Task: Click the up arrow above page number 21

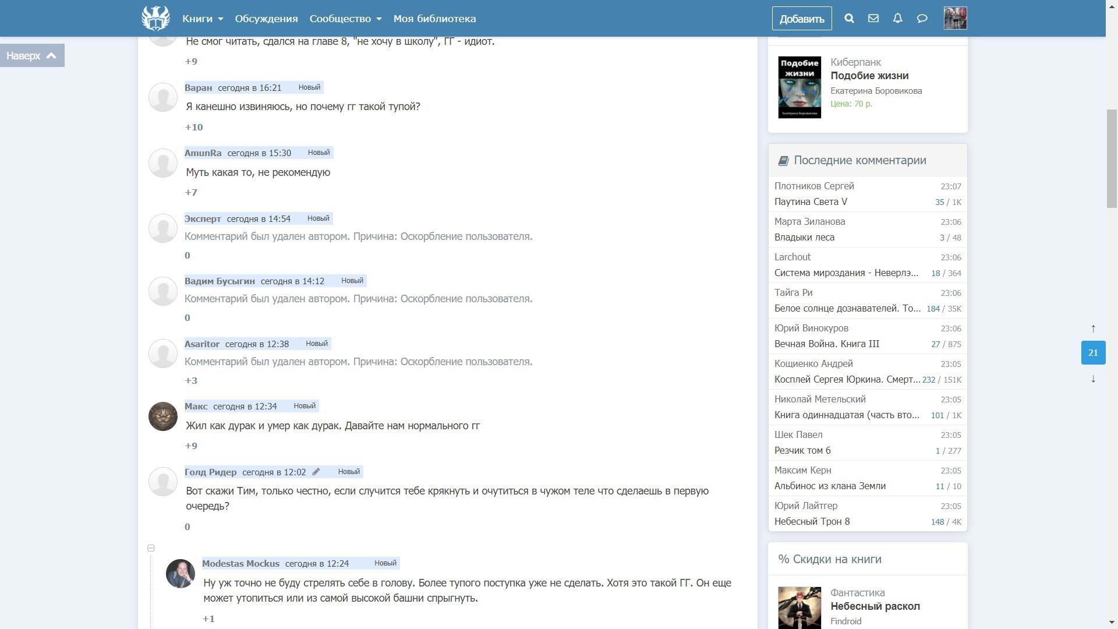Action: click(1093, 328)
